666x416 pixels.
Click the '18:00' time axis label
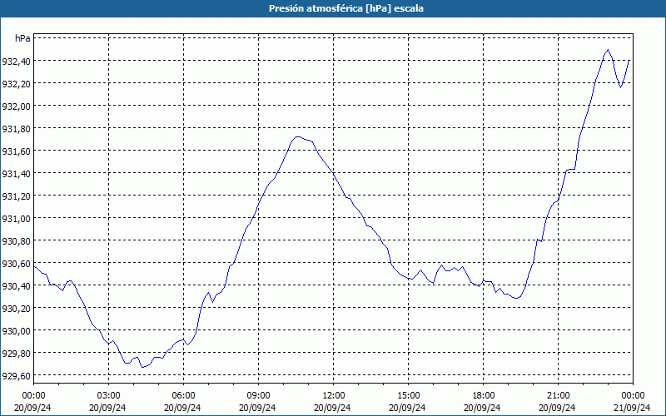pyautogui.click(x=484, y=396)
